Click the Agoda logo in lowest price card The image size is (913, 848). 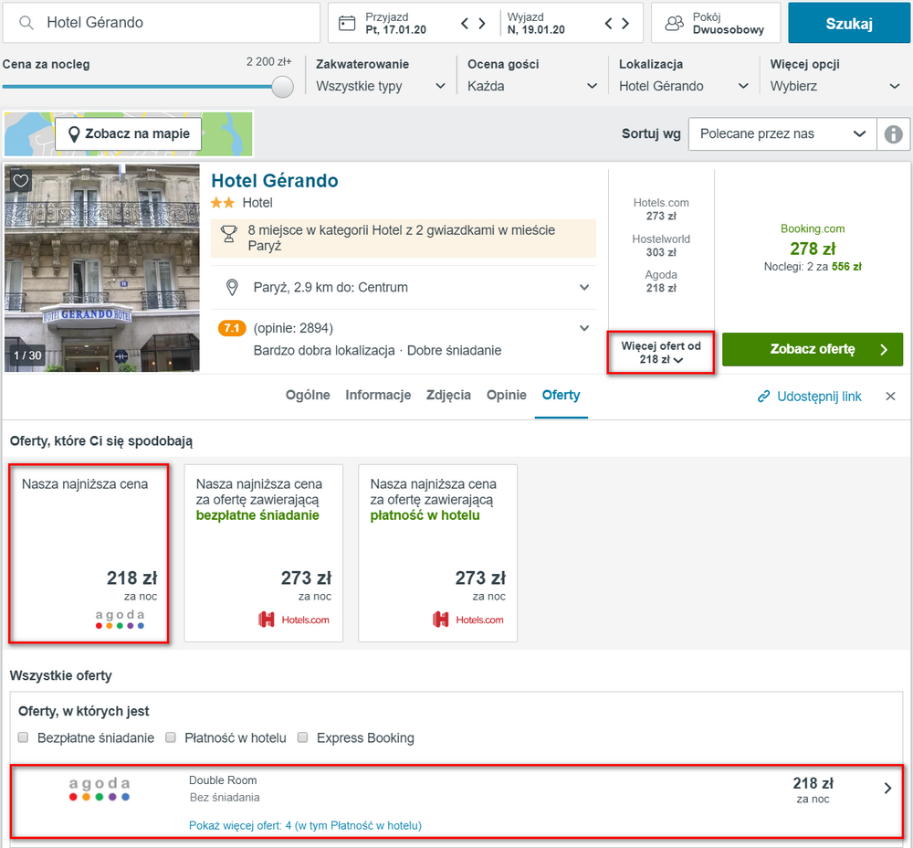coord(120,619)
